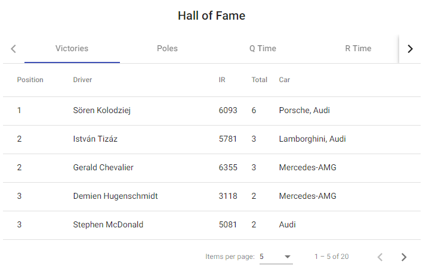Click IR value 6355
Screen dimensions: 426x275
pyautogui.click(x=228, y=167)
